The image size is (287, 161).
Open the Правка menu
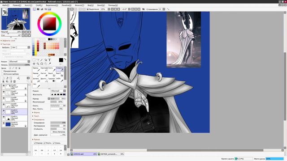coord(17,5)
